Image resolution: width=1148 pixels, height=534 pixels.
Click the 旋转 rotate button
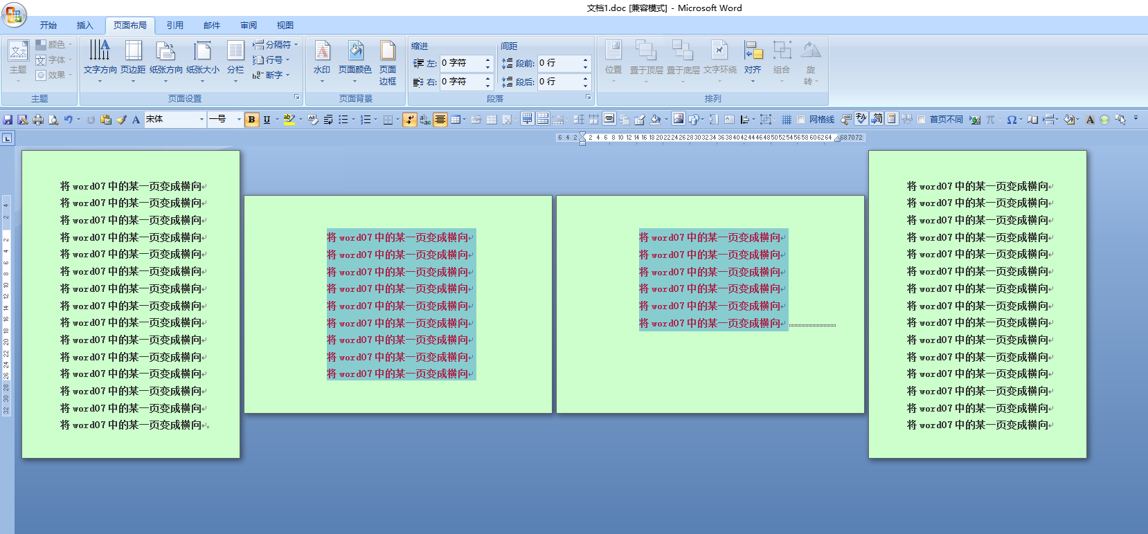tap(810, 62)
